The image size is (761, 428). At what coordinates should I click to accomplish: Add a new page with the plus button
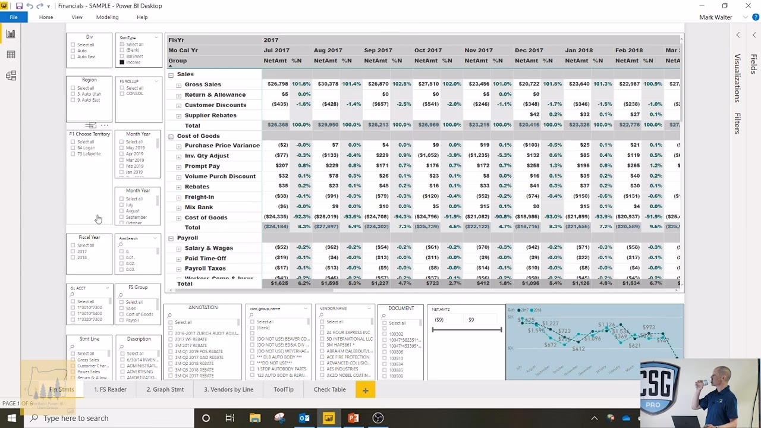(365, 390)
